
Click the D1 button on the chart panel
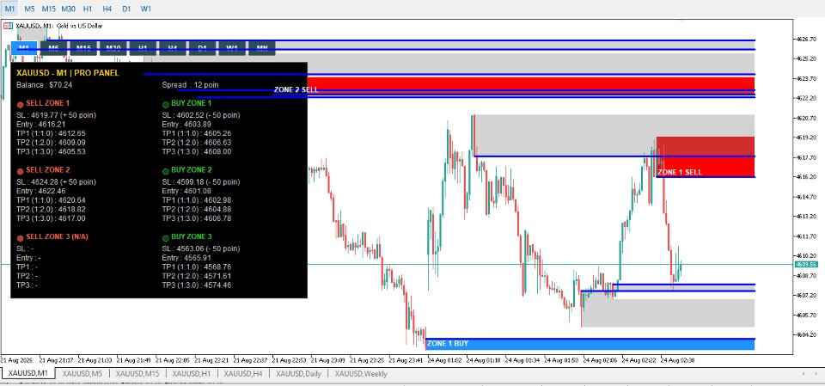(202, 48)
